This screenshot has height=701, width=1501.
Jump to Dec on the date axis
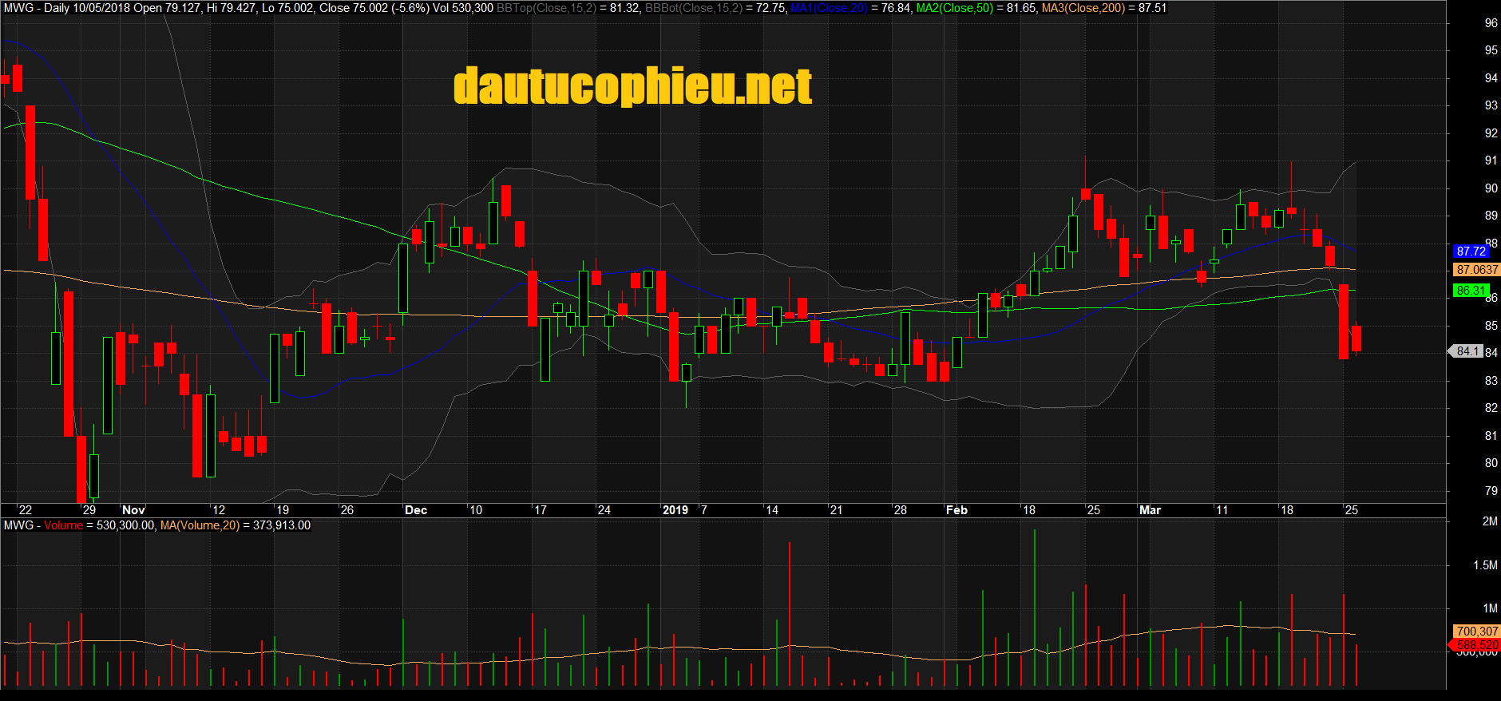(x=416, y=510)
